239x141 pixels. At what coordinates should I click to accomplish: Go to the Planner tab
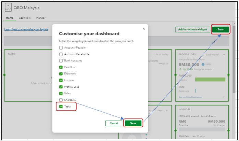click(41, 18)
